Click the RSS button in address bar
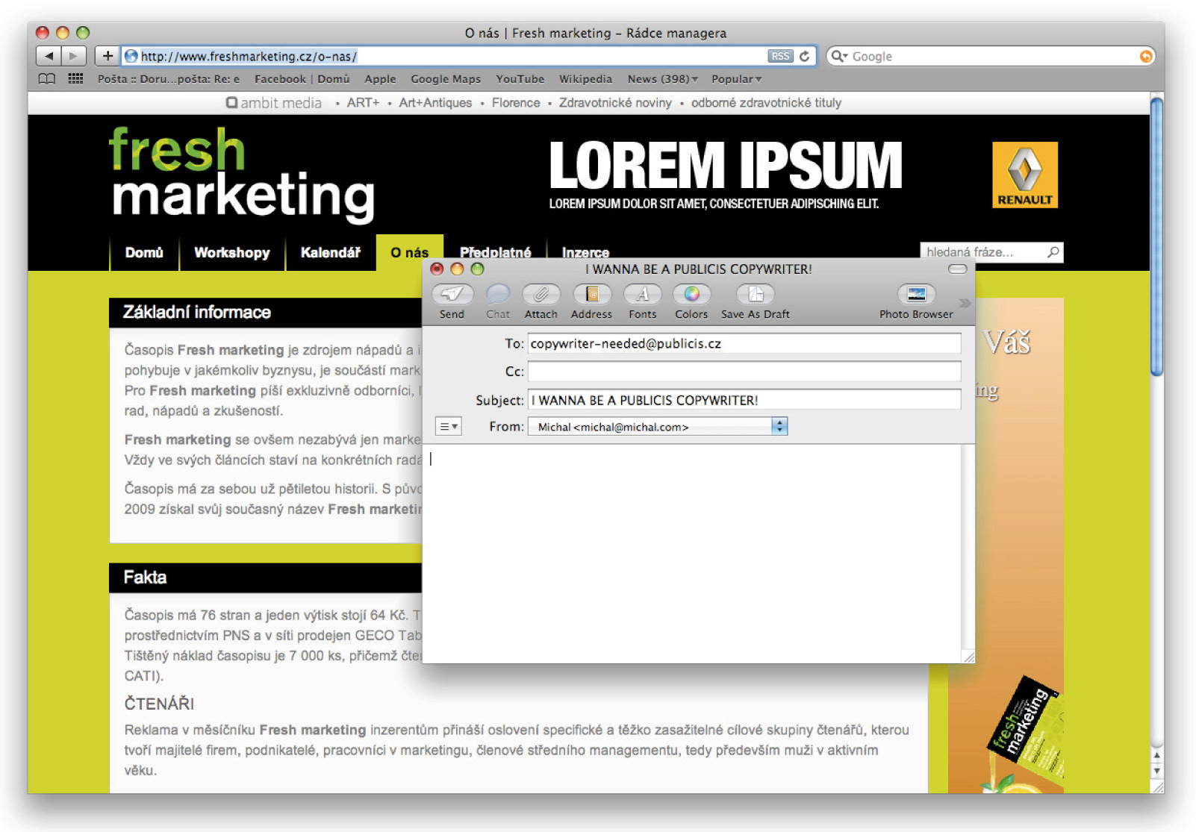Image resolution: width=1196 pixels, height=832 pixels. (x=780, y=56)
